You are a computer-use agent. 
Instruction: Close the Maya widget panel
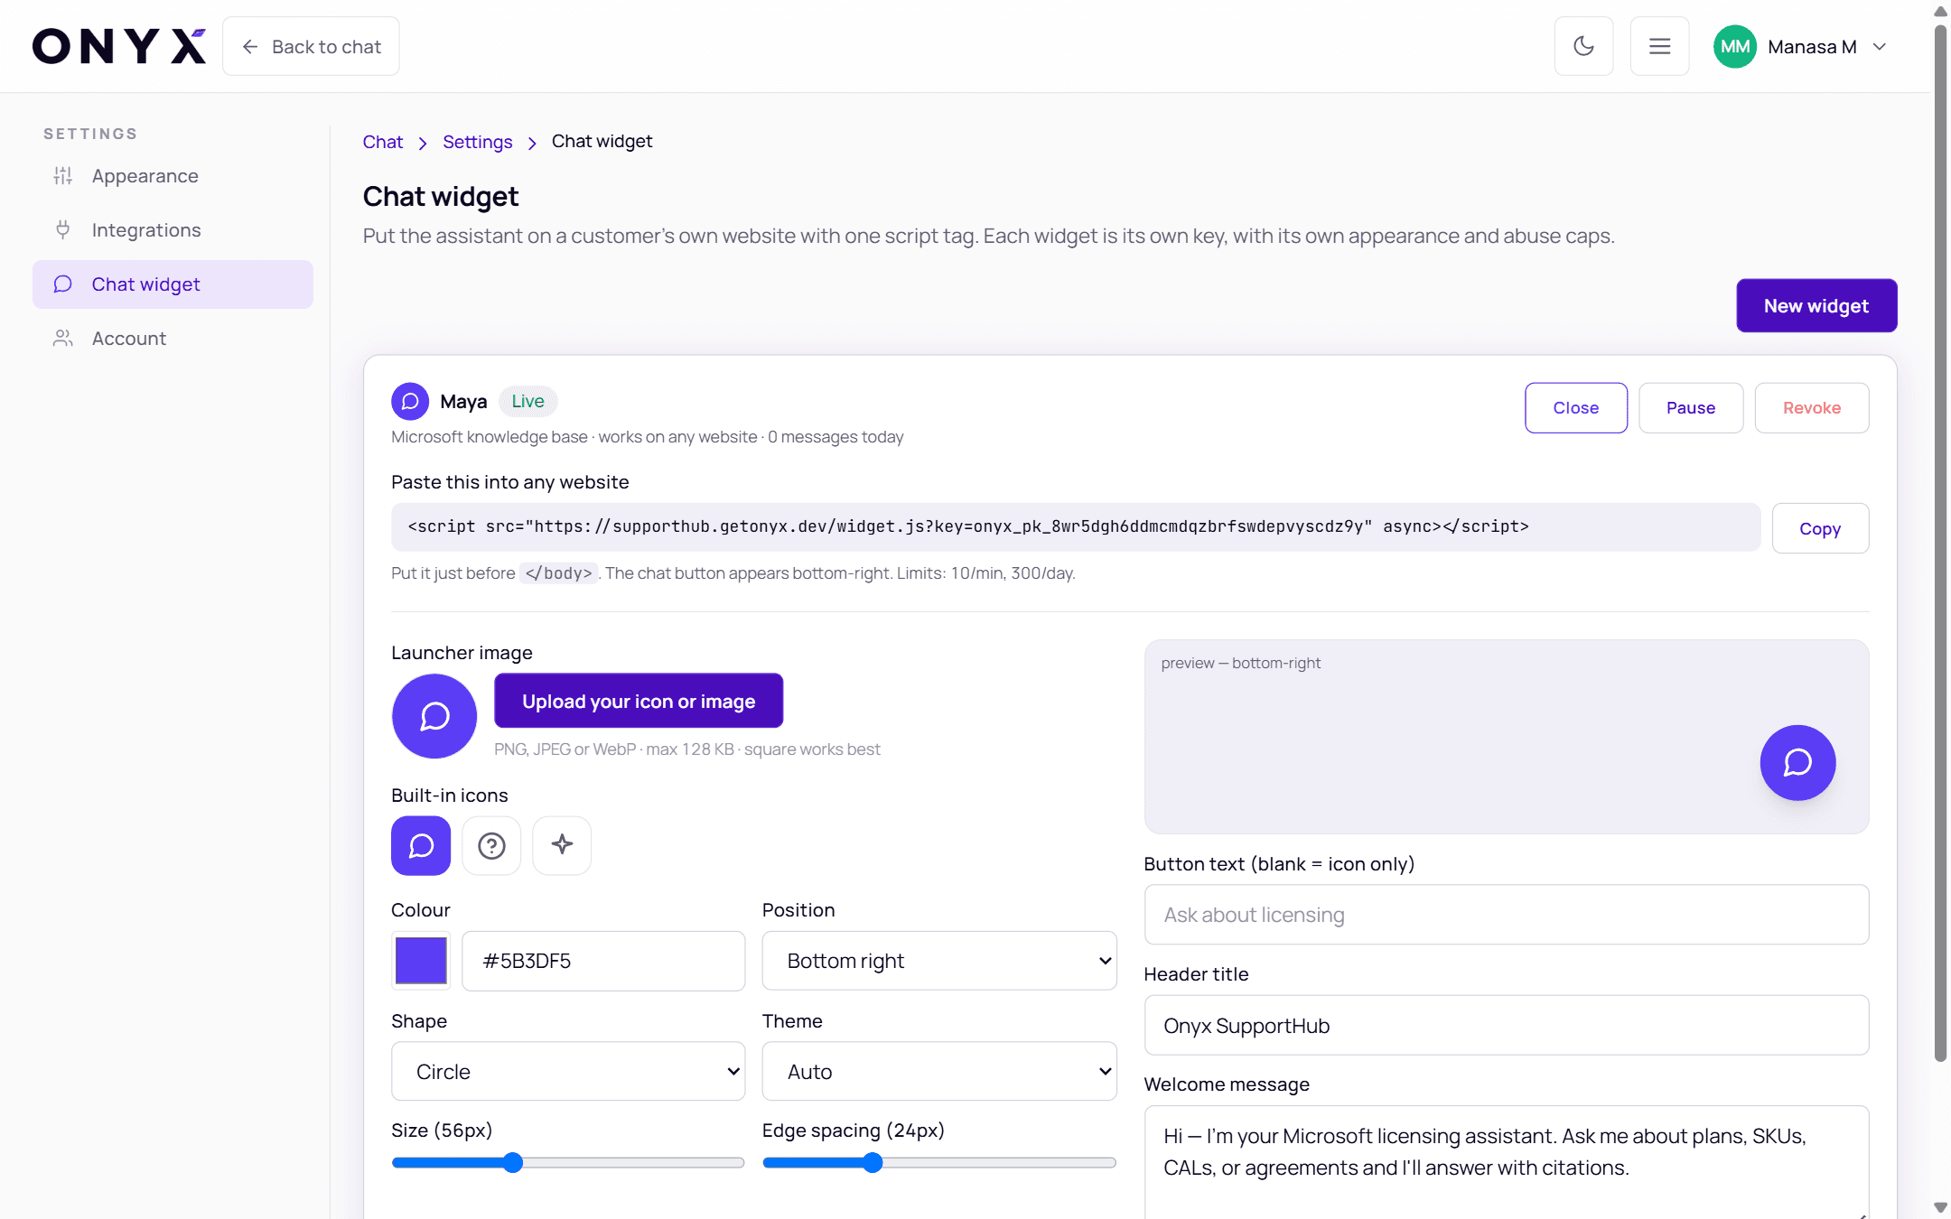(x=1576, y=408)
